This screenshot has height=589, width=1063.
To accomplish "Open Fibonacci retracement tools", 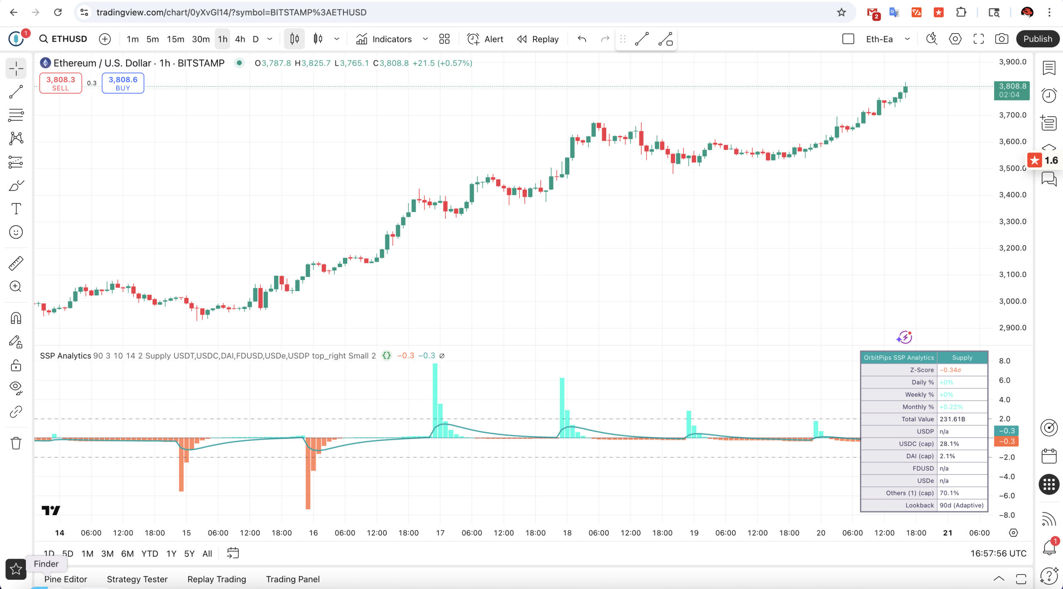I will tap(16, 115).
